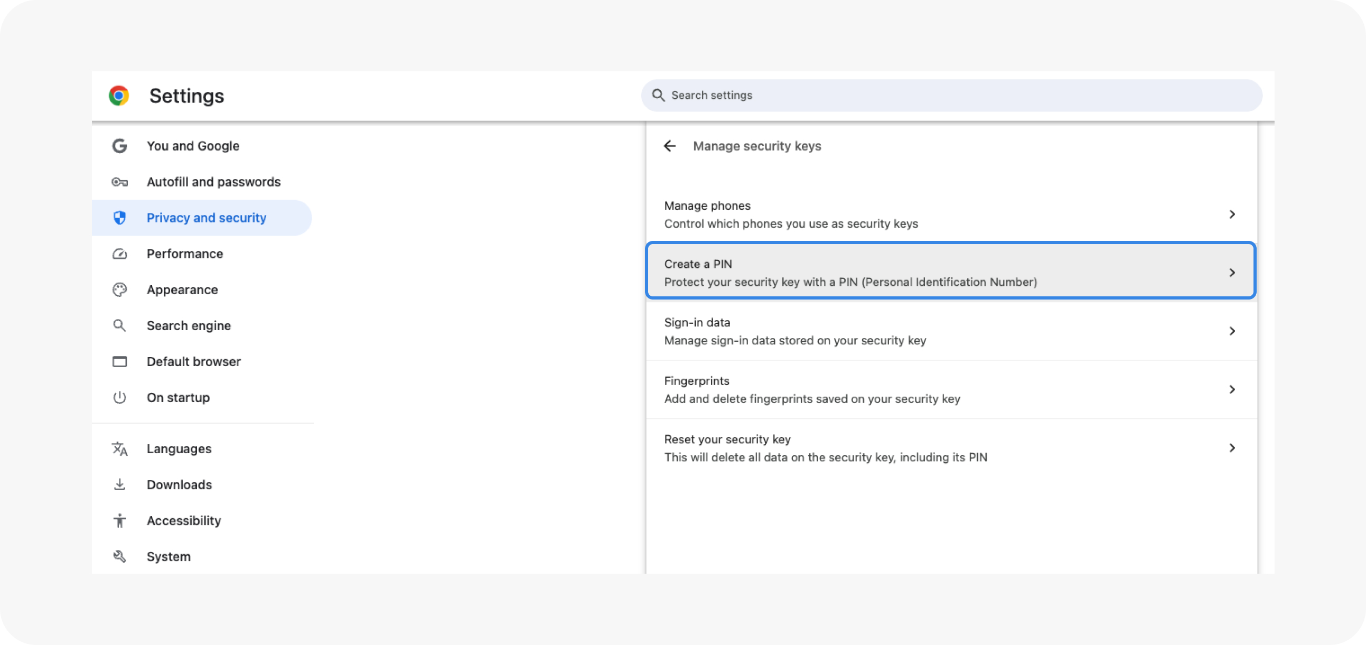This screenshot has width=1366, height=645.
Task: Expand Manage phones chevron arrow
Action: click(x=1232, y=214)
